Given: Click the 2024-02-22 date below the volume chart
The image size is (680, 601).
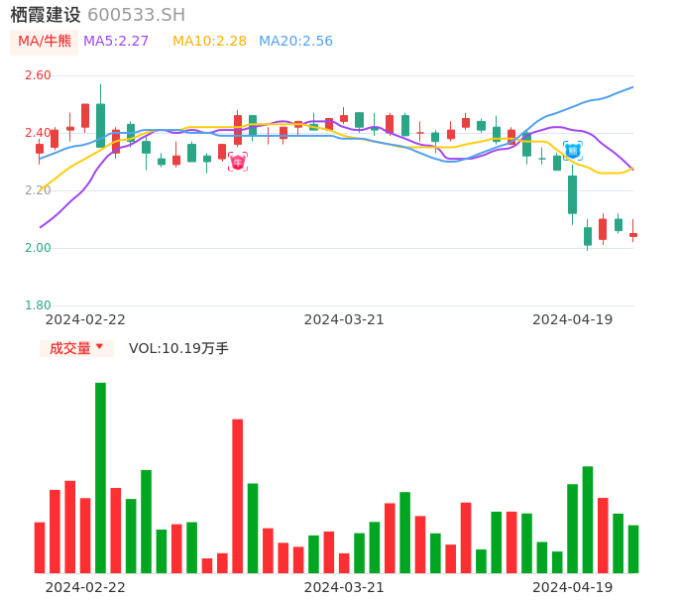Looking at the screenshot, I should coord(85,587).
